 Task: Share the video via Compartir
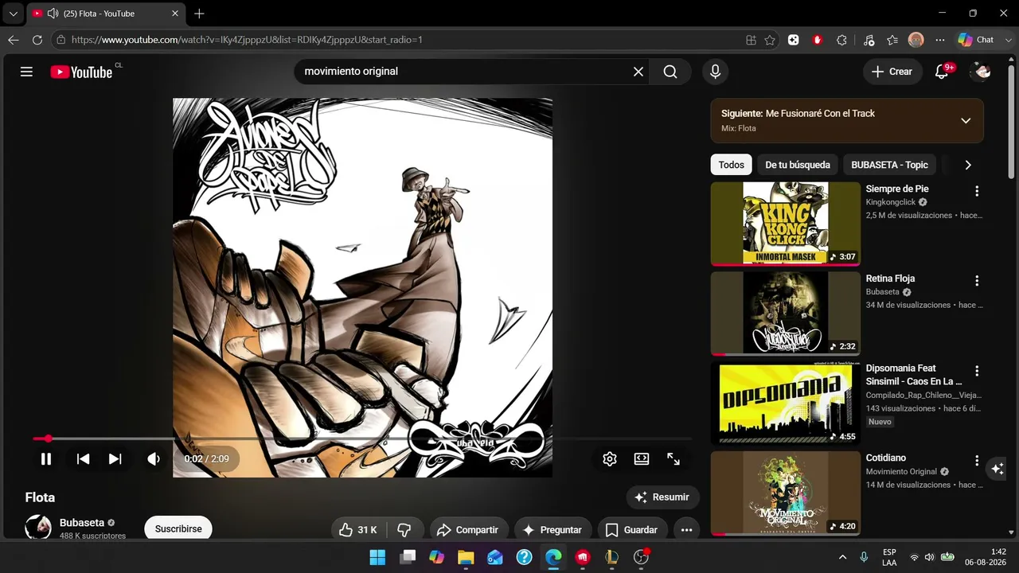[x=467, y=530]
